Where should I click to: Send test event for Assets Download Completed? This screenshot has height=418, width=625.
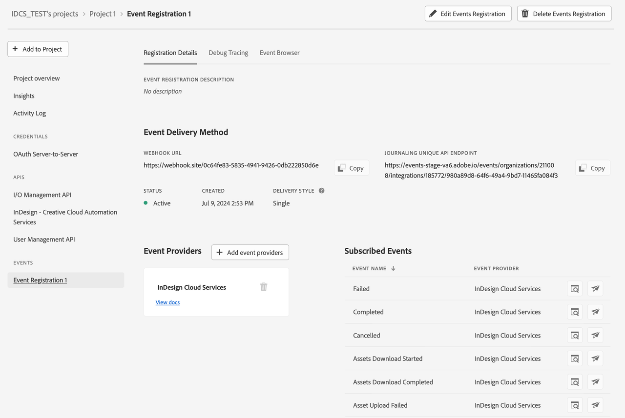(x=595, y=382)
